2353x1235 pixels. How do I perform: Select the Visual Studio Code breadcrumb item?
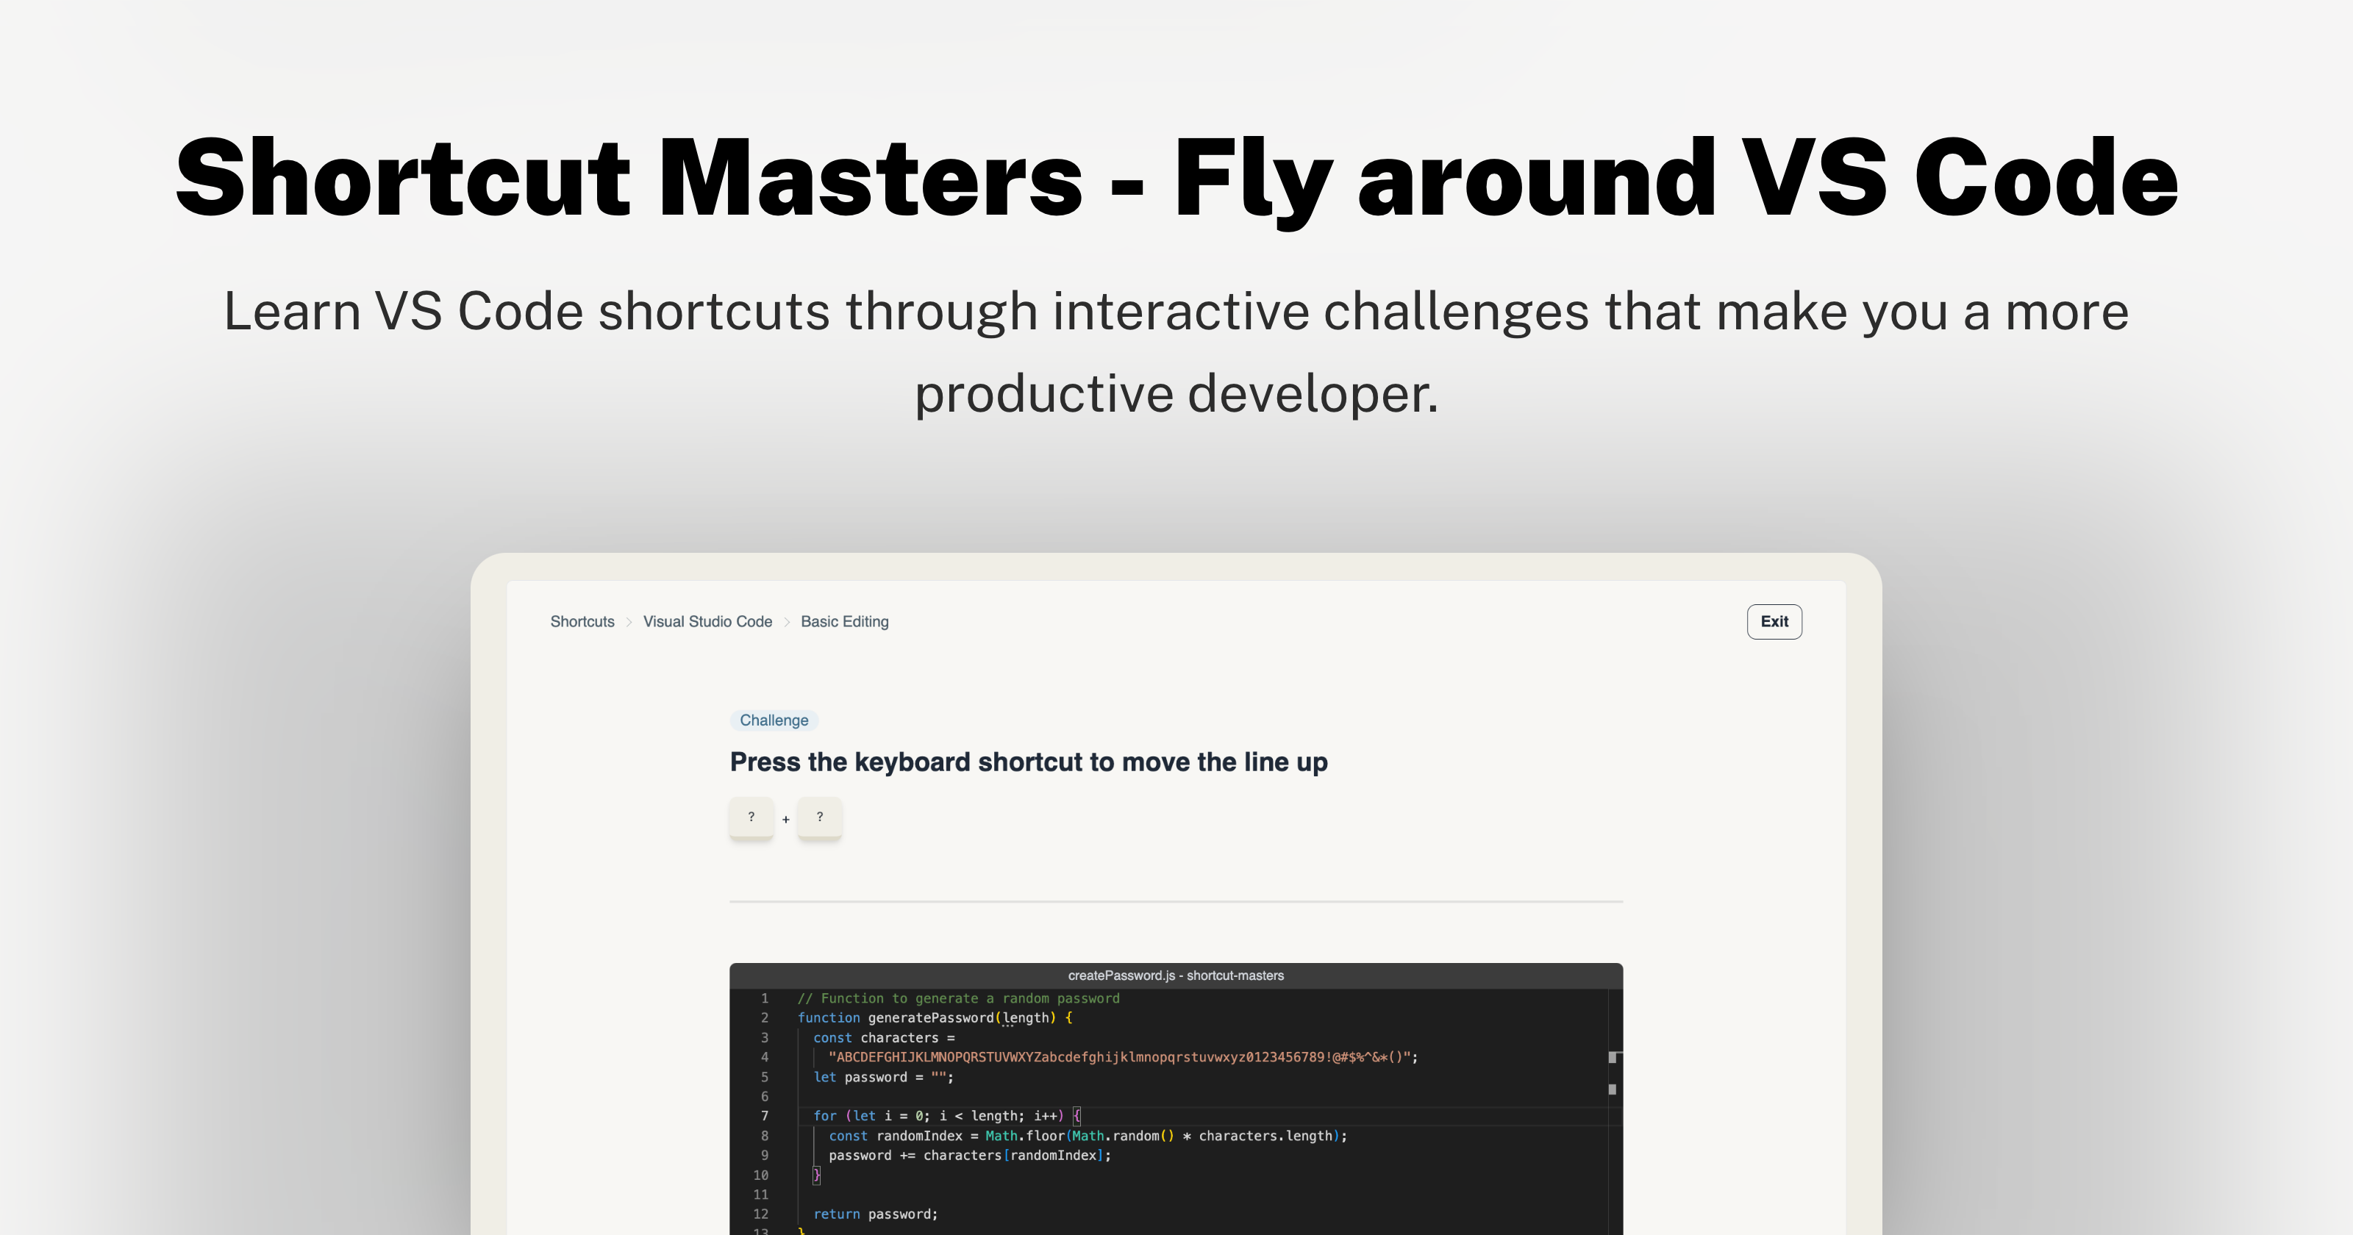[707, 621]
